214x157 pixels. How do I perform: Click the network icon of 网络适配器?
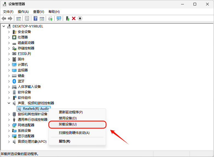click(14, 125)
